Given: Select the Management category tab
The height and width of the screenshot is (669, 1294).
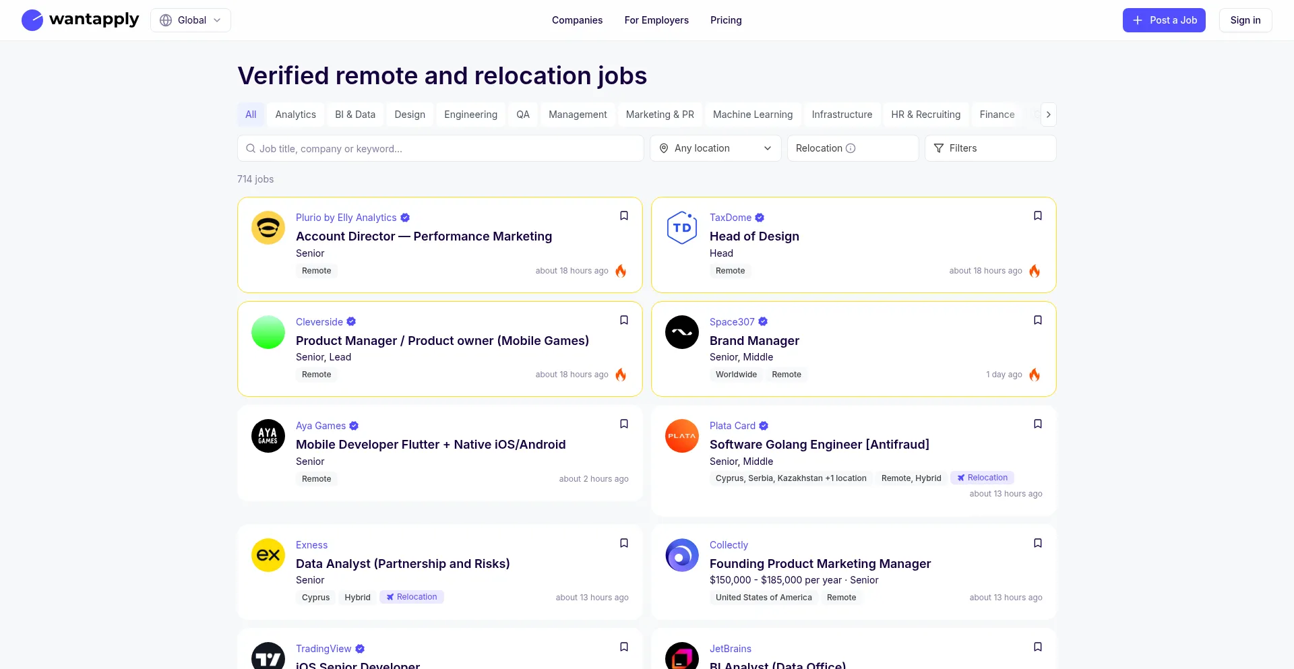Looking at the screenshot, I should coord(578,115).
